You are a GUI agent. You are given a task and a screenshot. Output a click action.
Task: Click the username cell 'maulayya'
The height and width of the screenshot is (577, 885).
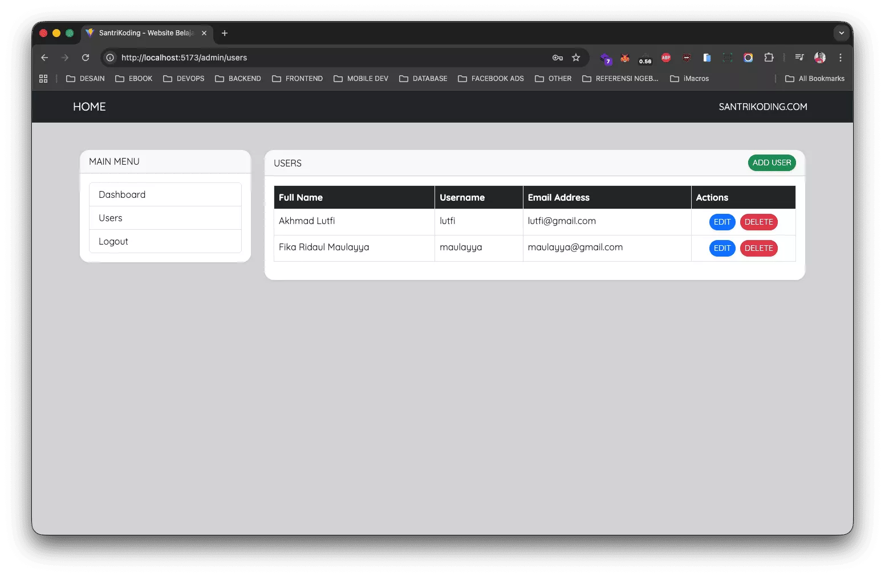click(x=479, y=248)
